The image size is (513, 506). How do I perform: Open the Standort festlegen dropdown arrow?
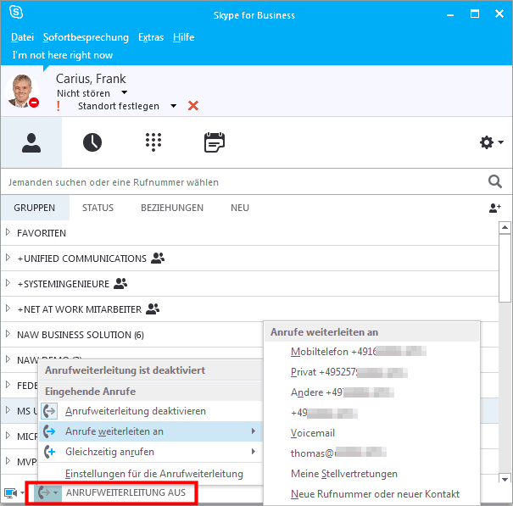tap(173, 106)
